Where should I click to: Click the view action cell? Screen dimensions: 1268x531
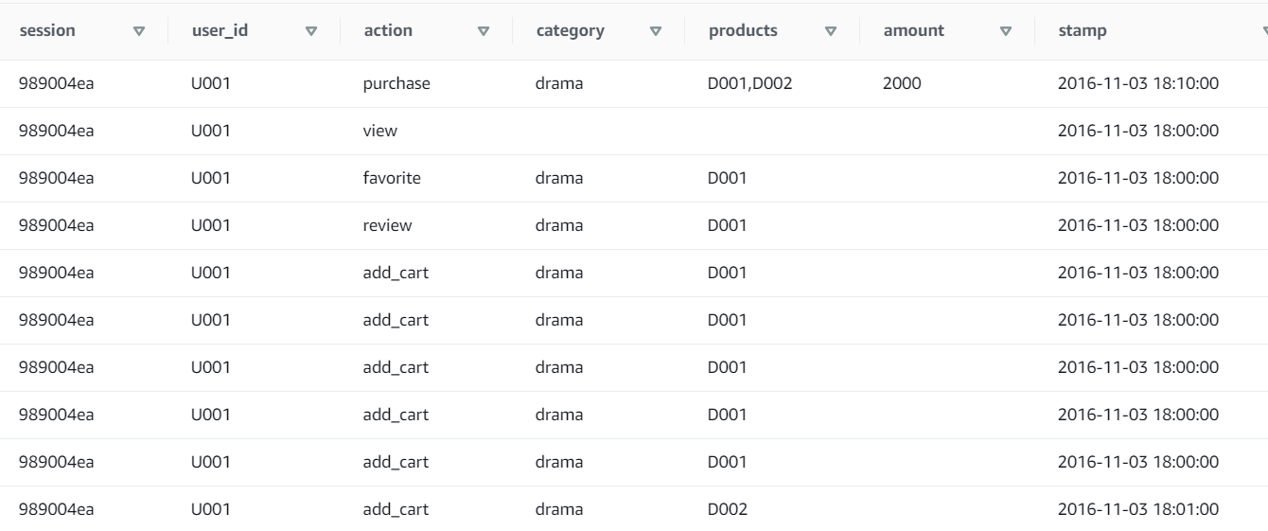pyautogui.click(x=380, y=131)
